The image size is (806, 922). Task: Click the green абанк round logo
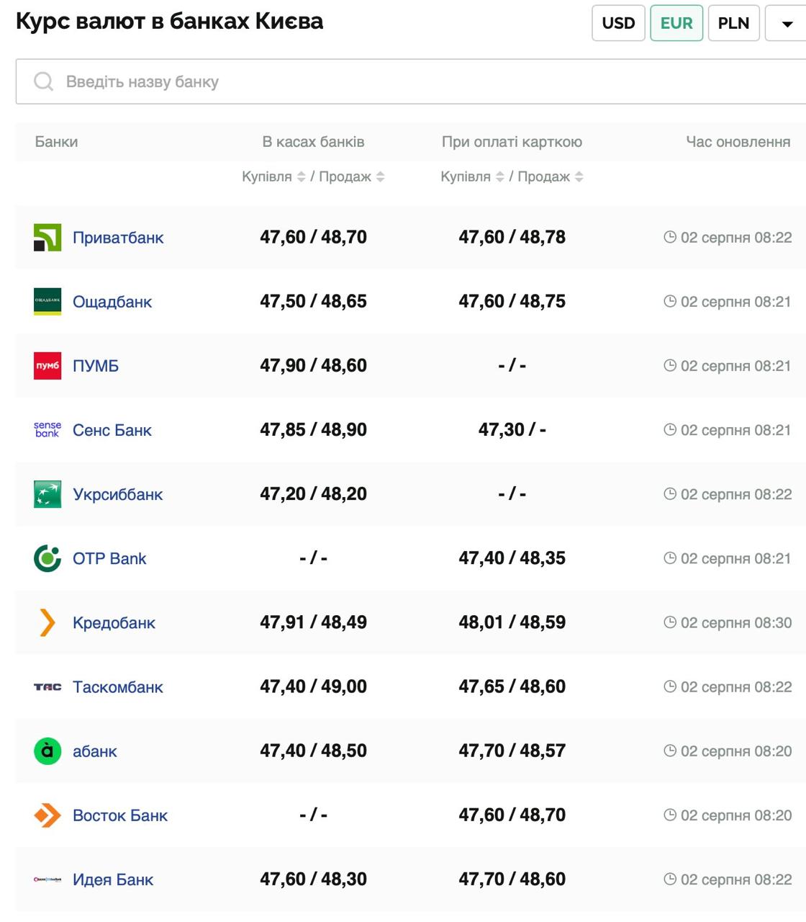(x=47, y=751)
